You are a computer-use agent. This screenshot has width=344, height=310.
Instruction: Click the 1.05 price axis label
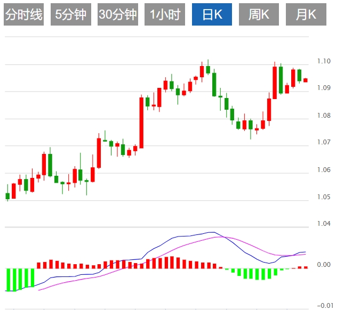point(324,197)
